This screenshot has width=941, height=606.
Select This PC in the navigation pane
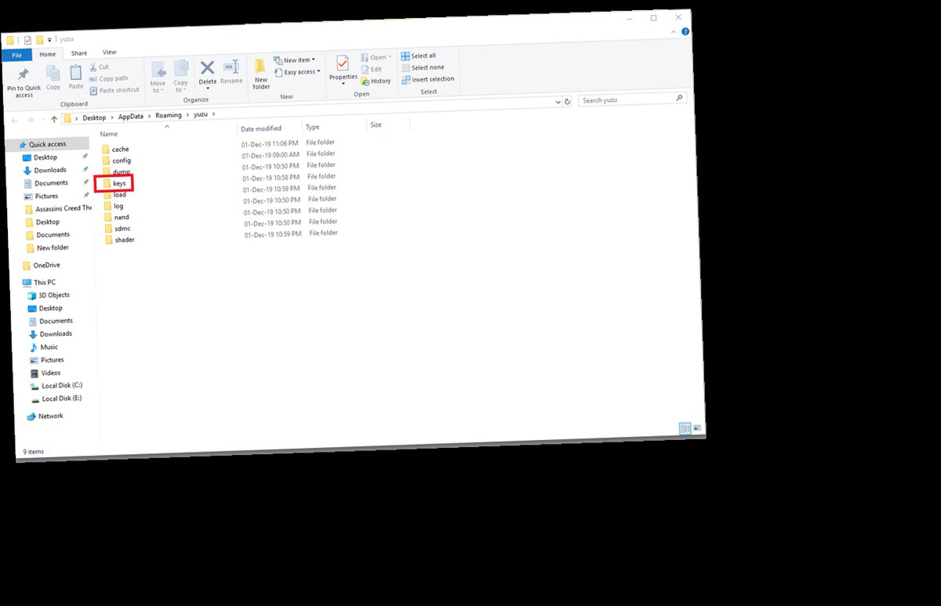[x=38, y=282]
